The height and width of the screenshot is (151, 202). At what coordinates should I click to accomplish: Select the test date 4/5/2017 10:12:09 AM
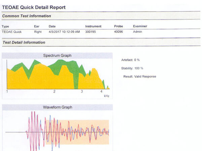(x=64, y=32)
